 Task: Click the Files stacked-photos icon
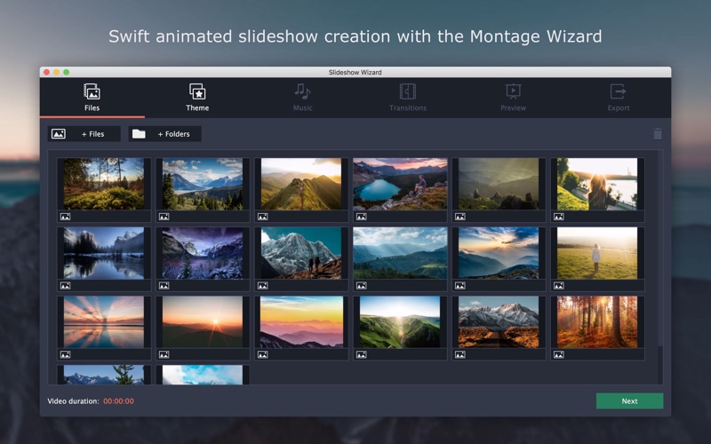tap(92, 91)
